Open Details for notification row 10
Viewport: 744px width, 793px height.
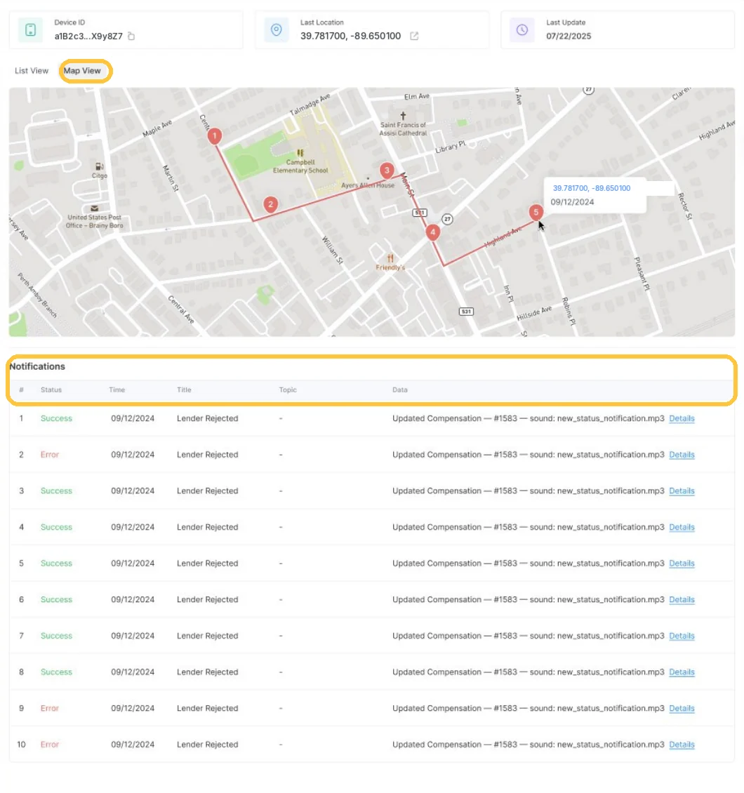click(682, 745)
